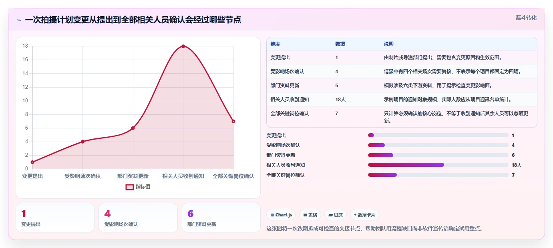Click the chart data point for 变更提出
553x248 pixels.
coord(32,162)
